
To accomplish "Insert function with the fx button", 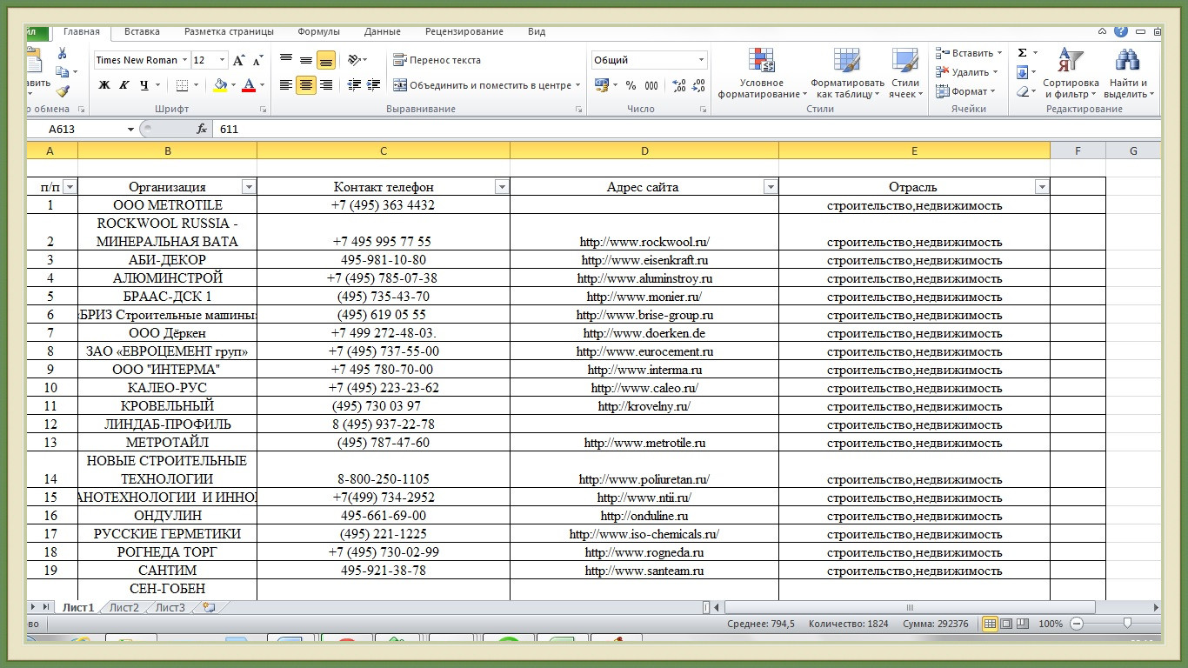I will pos(202,129).
